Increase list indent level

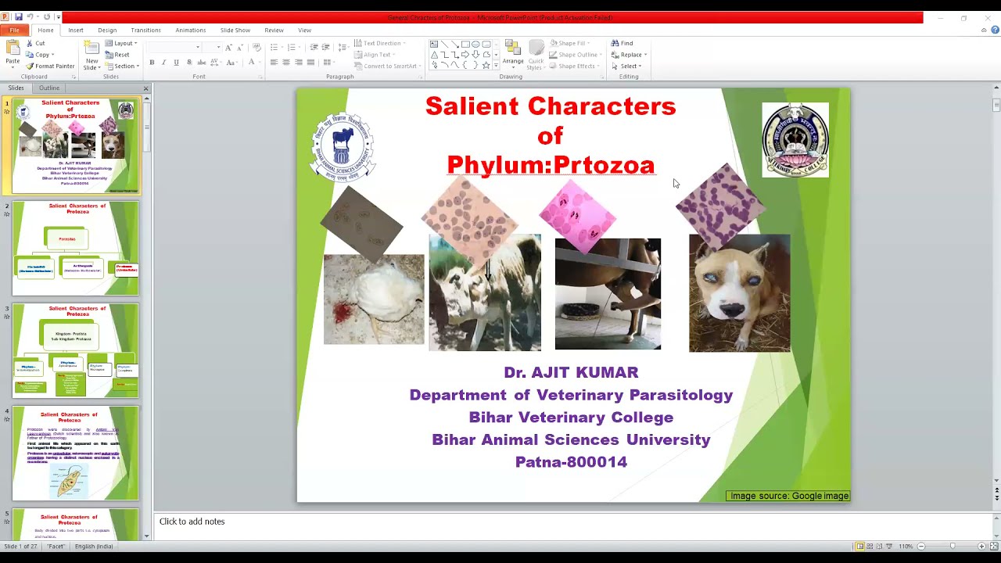pos(325,48)
